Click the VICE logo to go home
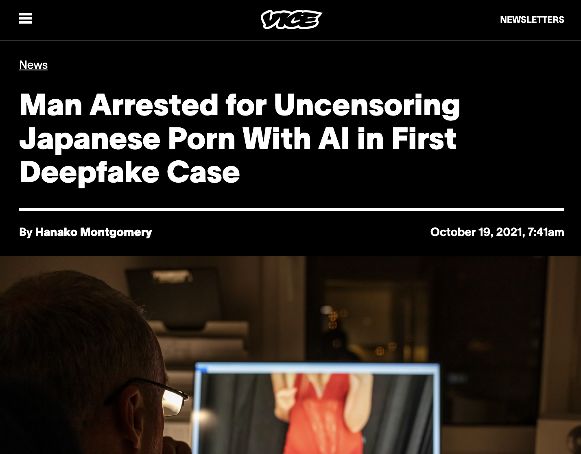This screenshot has height=454, width=581. (291, 20)
